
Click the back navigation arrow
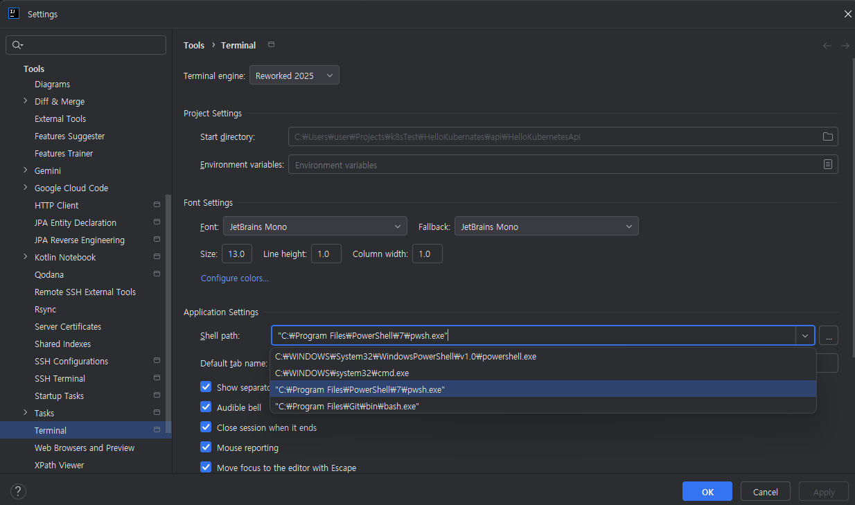point(827,46)
